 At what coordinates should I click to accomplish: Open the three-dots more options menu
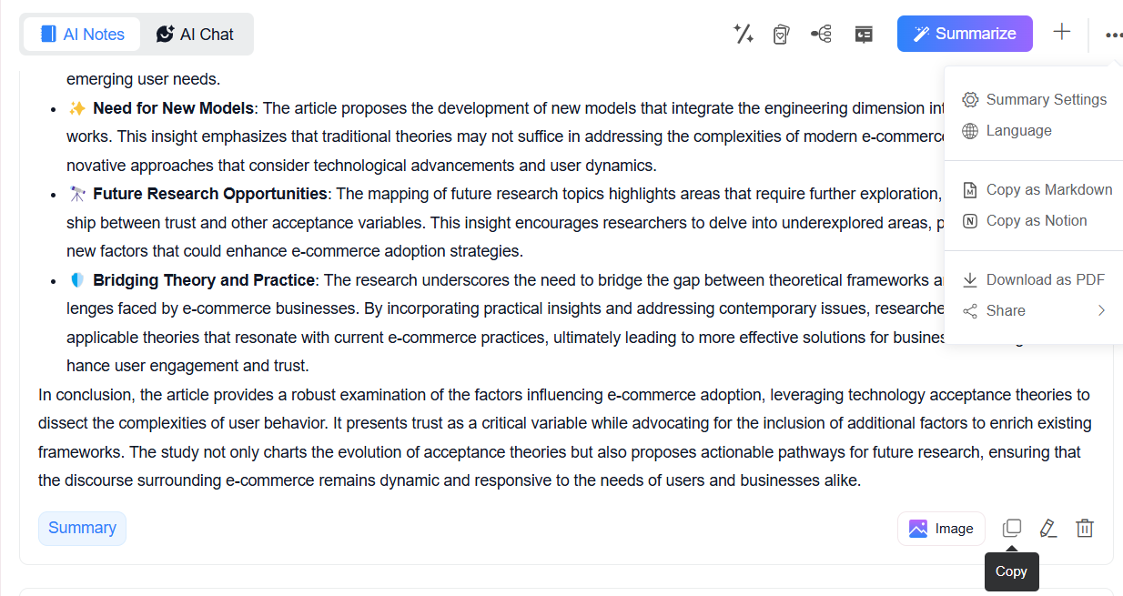[x=1113, y=35]
